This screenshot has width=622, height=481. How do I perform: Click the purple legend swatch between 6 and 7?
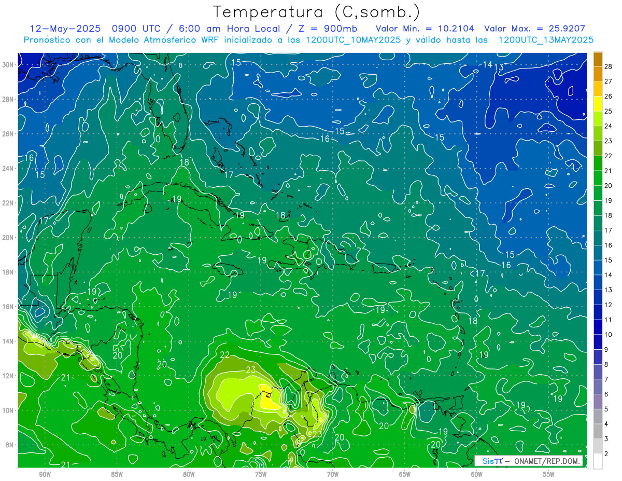598,387
